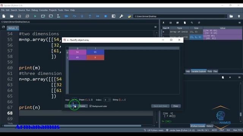This screenshot has width=243, height=136.
Task: Go to parent directory arrow icon
Action: [x=239, y=16]
